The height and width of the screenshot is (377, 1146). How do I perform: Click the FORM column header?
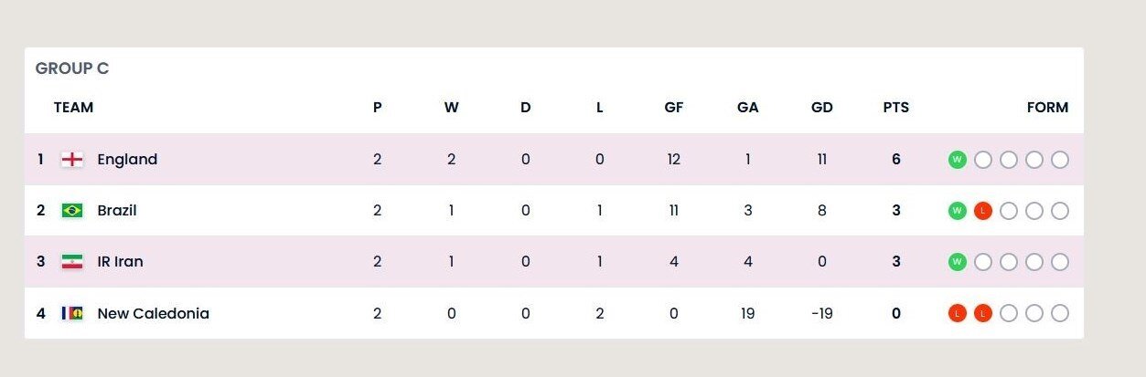1047,107
